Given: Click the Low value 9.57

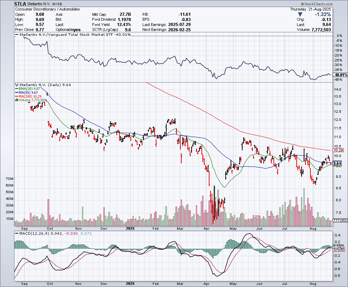Looking at the screenshot, I should [40, 25].
